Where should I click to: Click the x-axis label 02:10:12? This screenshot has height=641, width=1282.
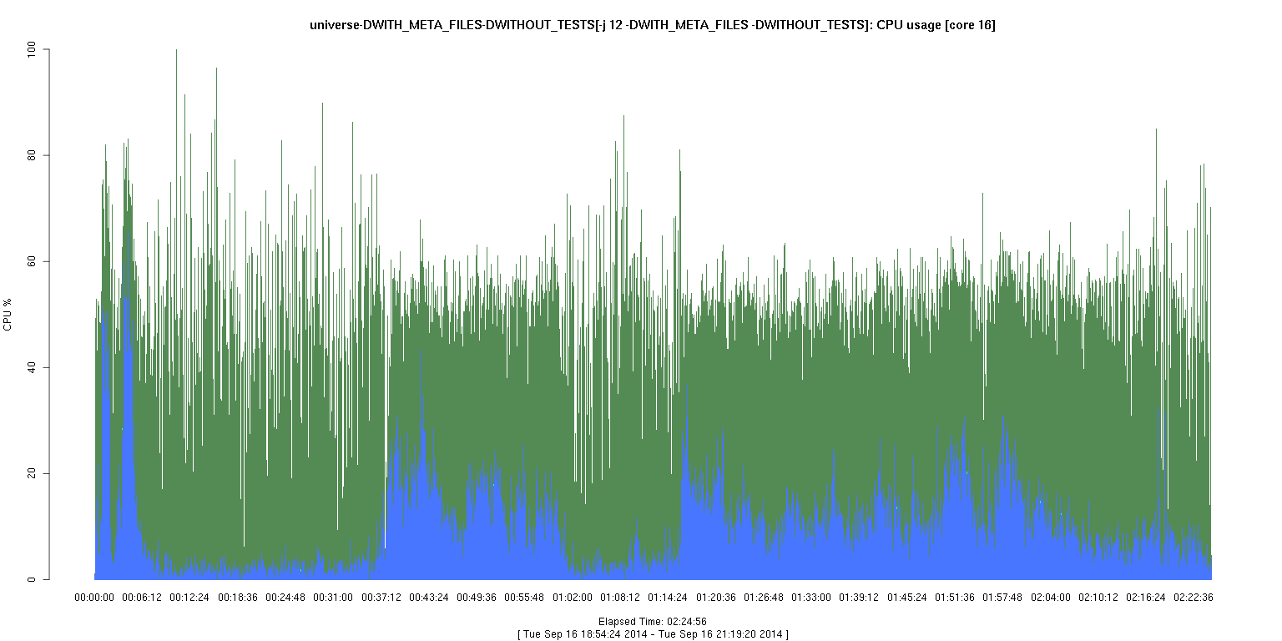1098,598
